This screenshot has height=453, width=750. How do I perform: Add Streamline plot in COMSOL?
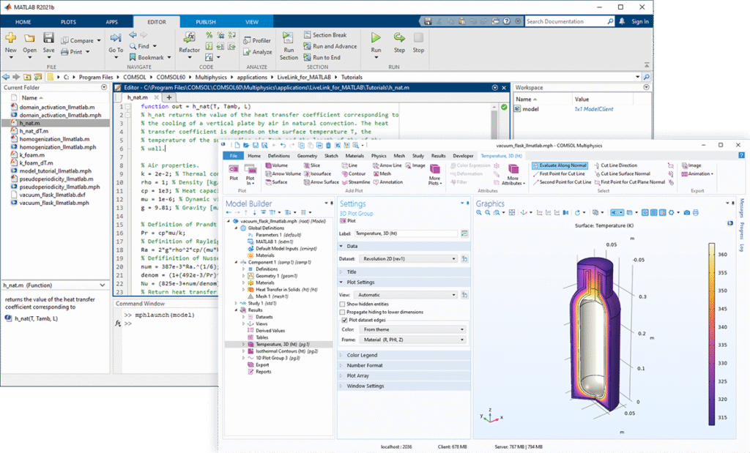click(x=355, y=182)
